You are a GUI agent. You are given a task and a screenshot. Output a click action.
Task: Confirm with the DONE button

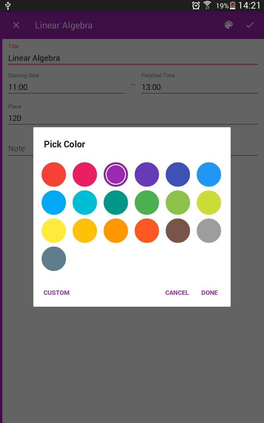210,292
